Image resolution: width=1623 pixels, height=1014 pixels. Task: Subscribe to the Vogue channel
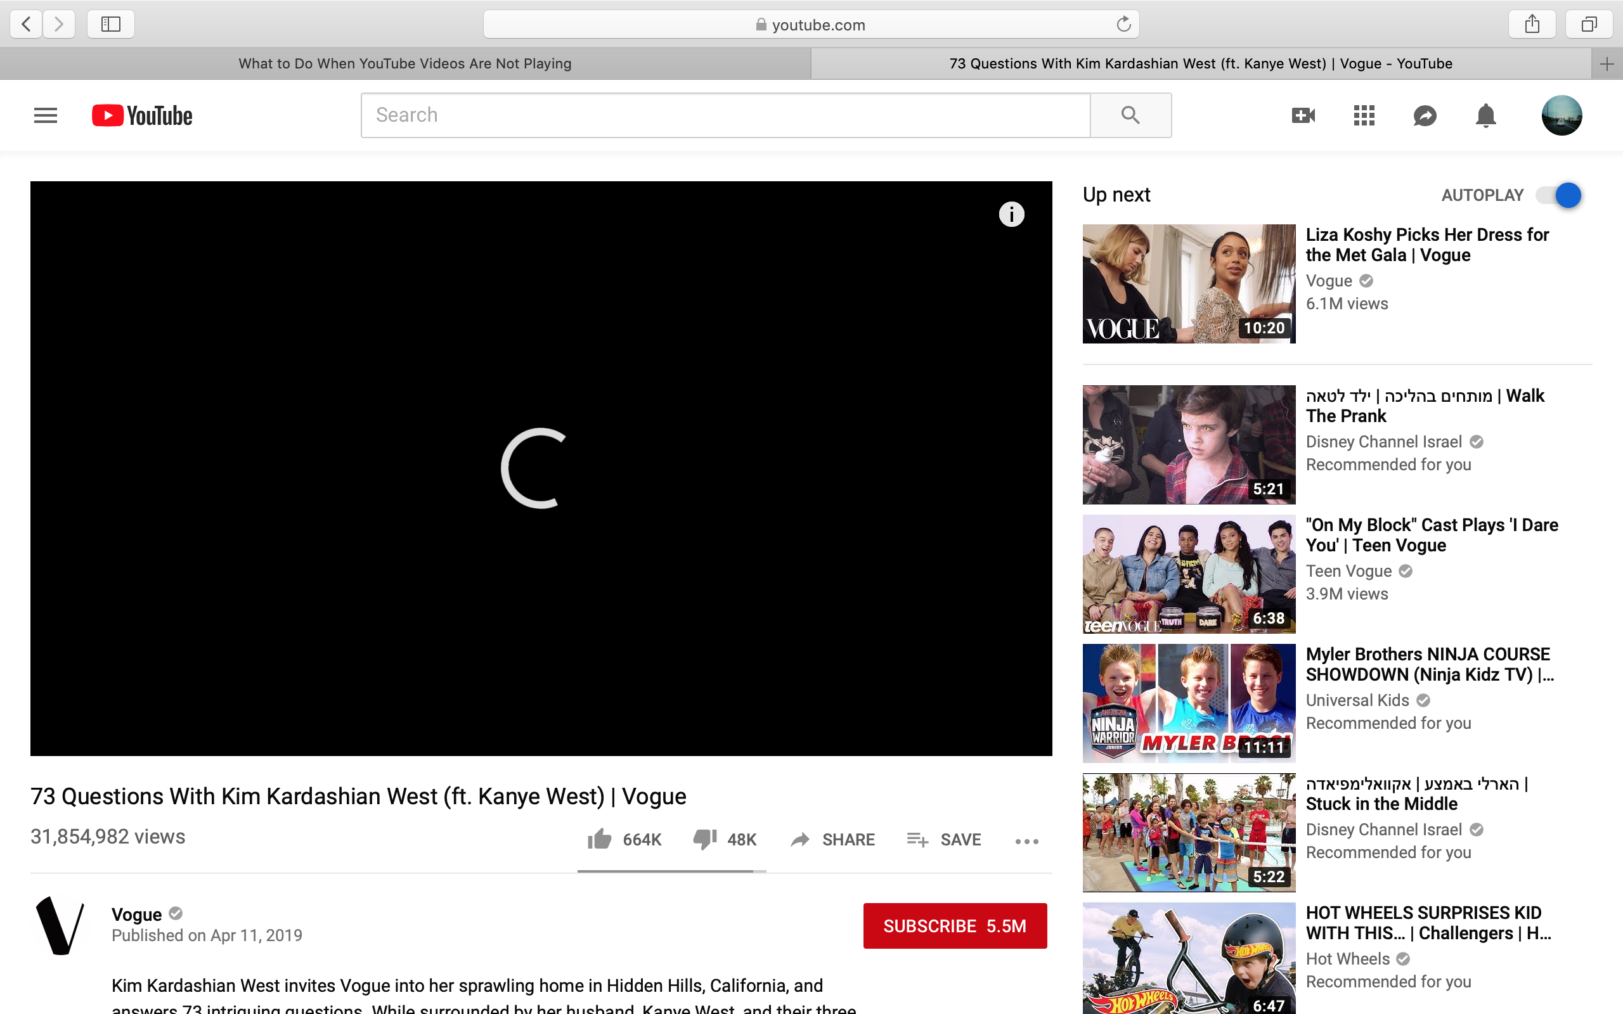click(x=954, y=925)
